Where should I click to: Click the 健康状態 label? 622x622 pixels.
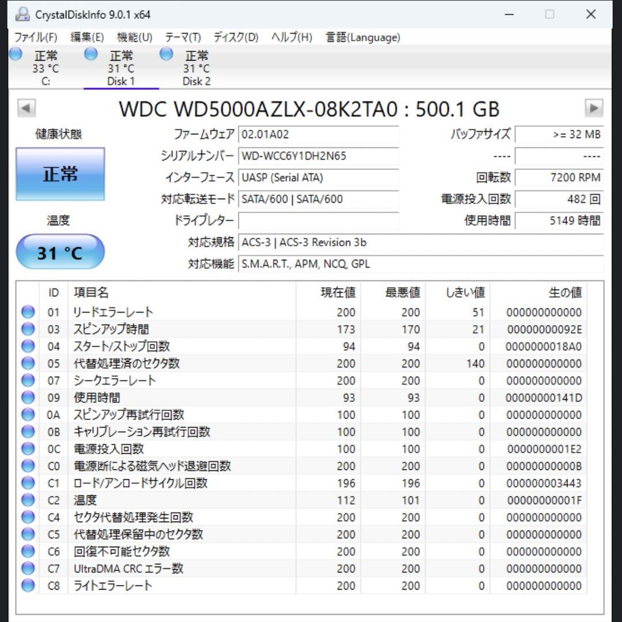[59, 134]
